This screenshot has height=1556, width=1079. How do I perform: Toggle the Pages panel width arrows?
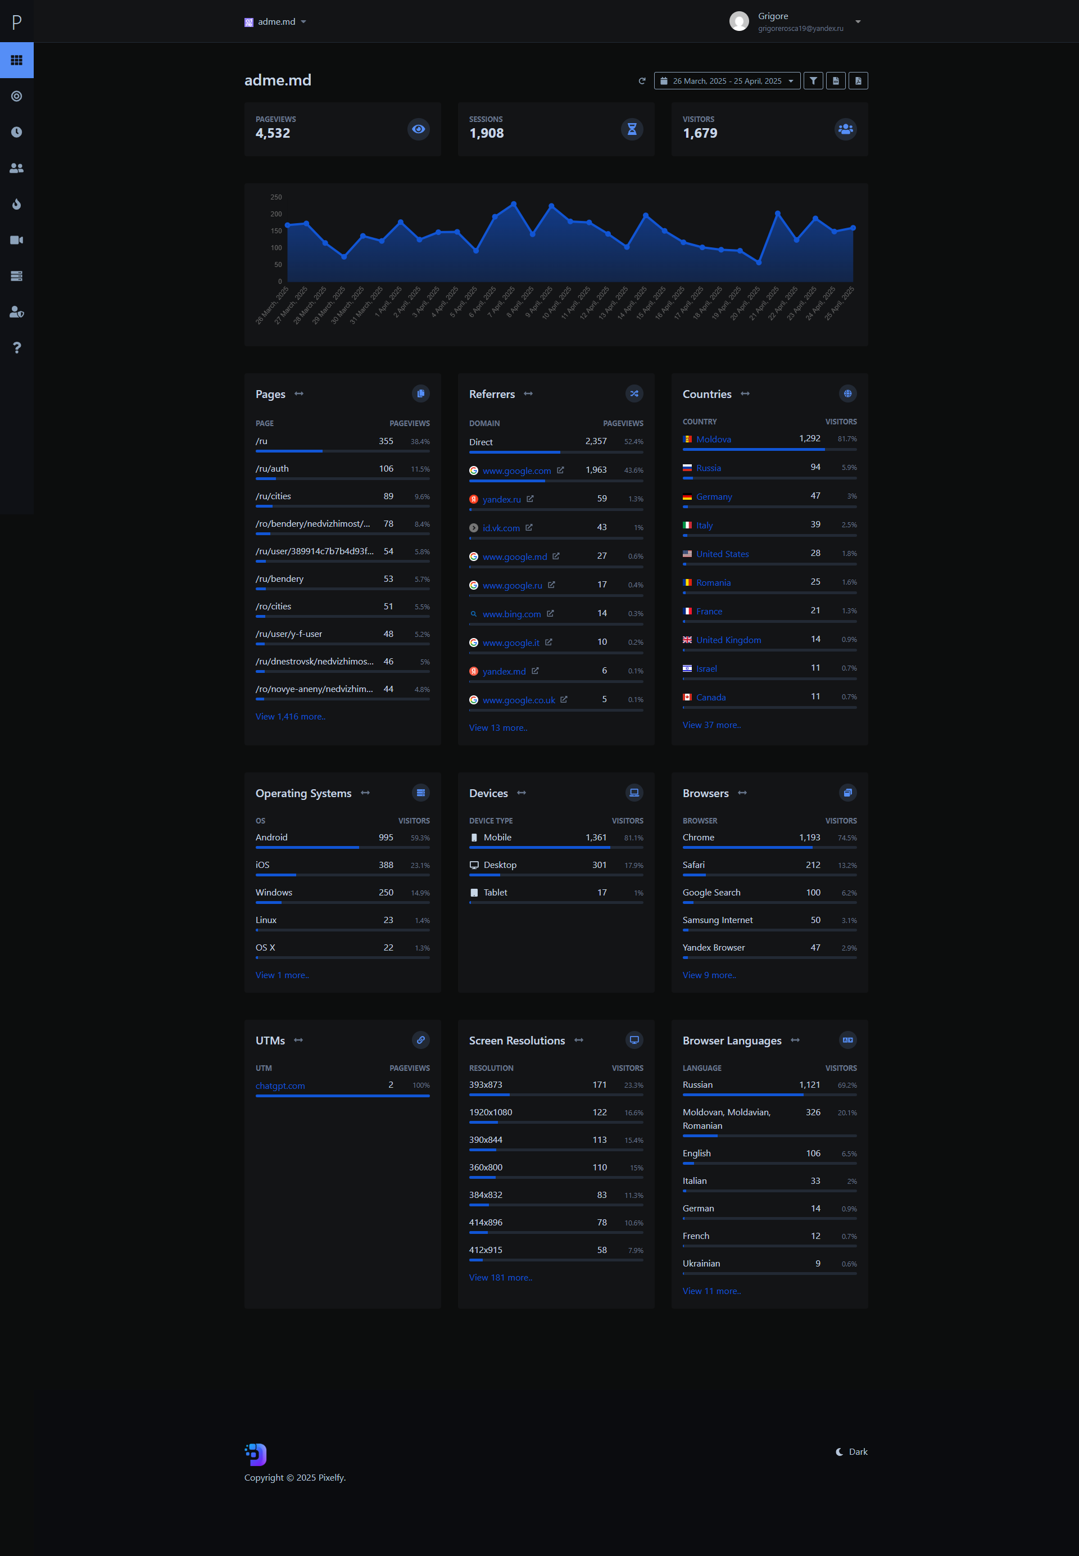click(x=299, y=393)
